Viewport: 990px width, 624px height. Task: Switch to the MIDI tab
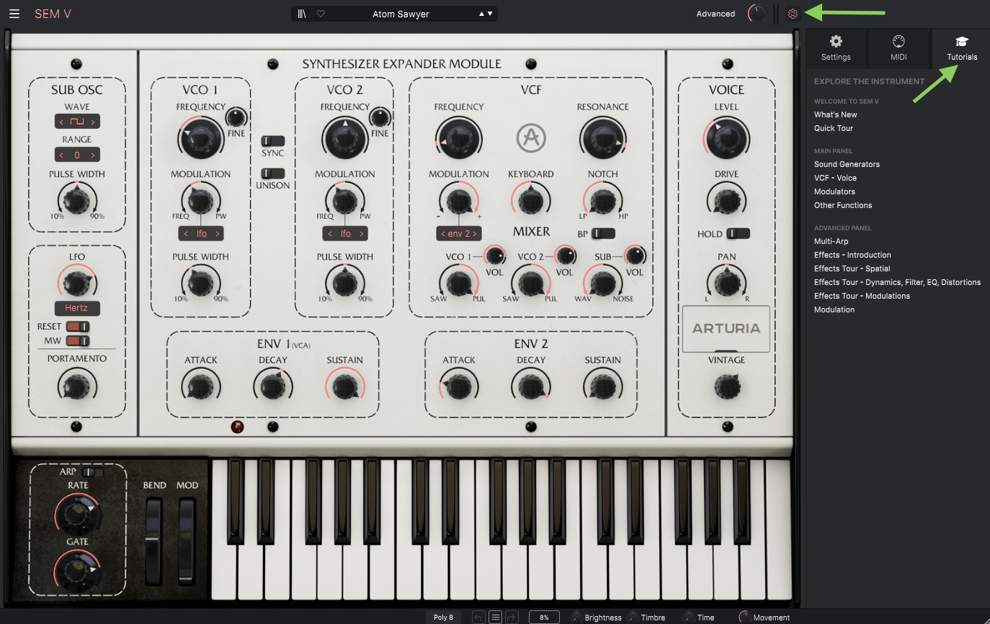click(x=898, y=48)
